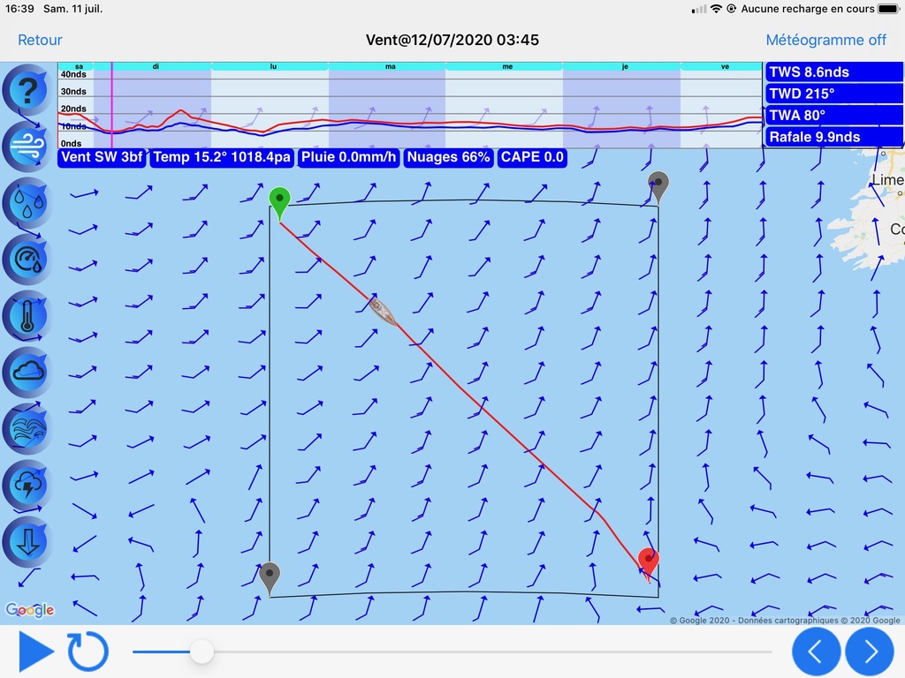Select 've' day in meteogram

pyautogui.click(x=725, y=67)
